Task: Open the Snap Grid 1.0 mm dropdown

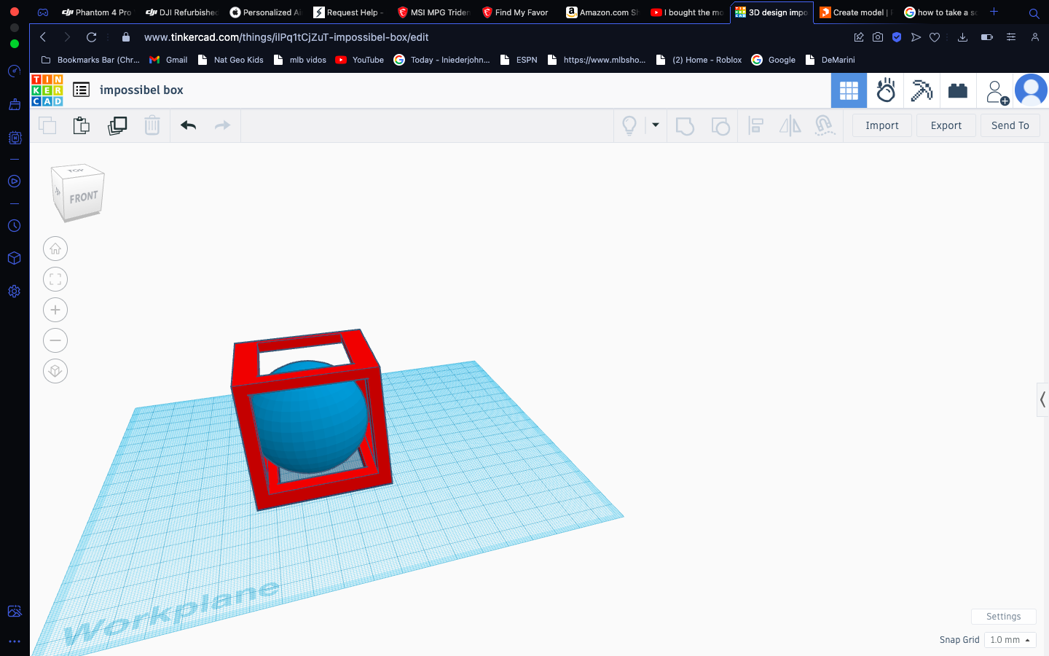Action: [1010, 640]
